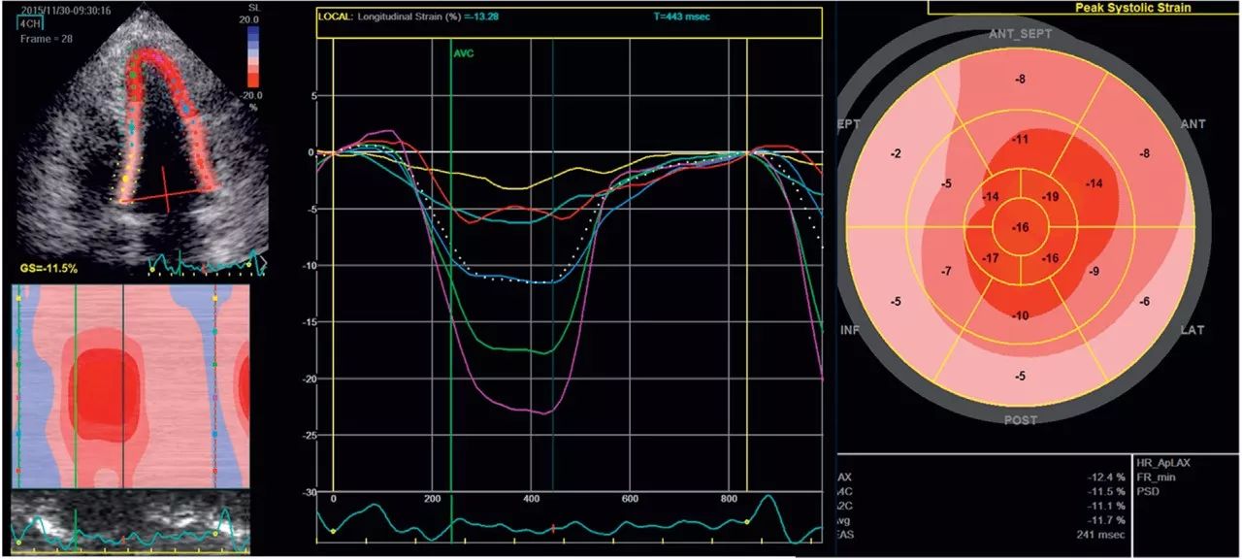Select the basal septal segment showing -2
Image resolution: width=1242 pixels, height=560 pixels.
click(x=897, y=154)
